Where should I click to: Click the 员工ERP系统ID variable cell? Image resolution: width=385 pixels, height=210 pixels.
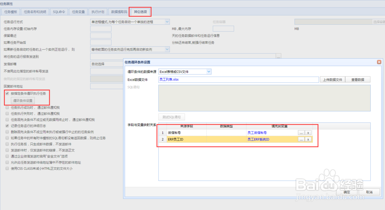pyautogui.click(x=272, y=139)
